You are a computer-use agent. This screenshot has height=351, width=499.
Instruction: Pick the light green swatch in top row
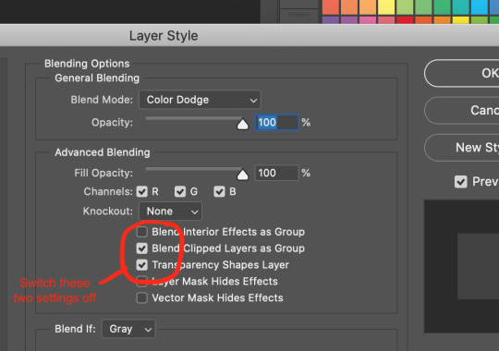tap(405, 7)
